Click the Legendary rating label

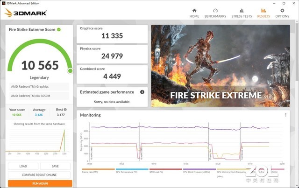(39, 77)
